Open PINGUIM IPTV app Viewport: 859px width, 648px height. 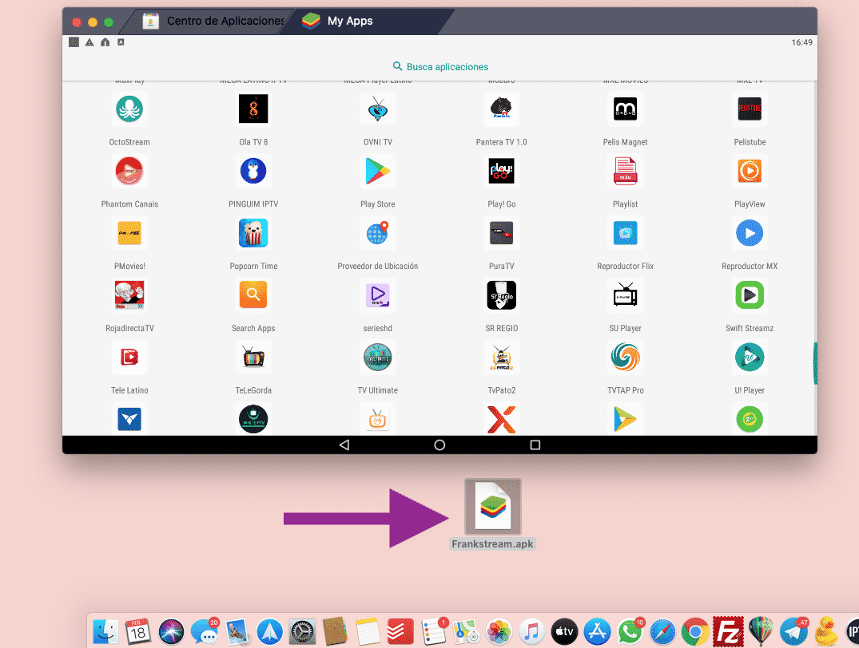coord(253,171)
